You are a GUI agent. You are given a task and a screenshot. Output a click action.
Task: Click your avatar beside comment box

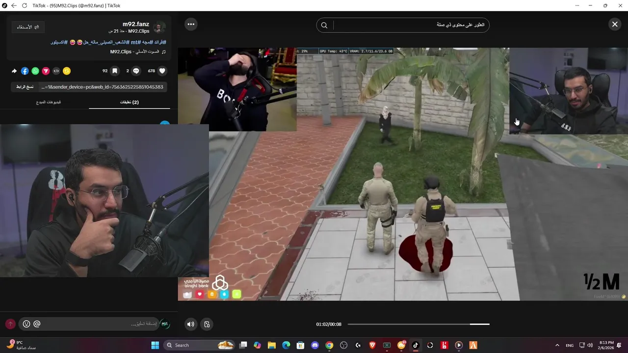tap(165, 324)
